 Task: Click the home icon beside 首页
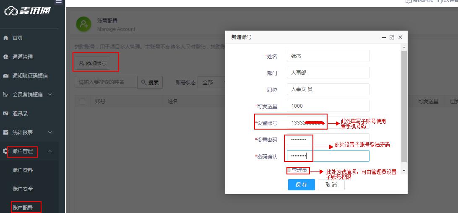(x=5, y=38)
